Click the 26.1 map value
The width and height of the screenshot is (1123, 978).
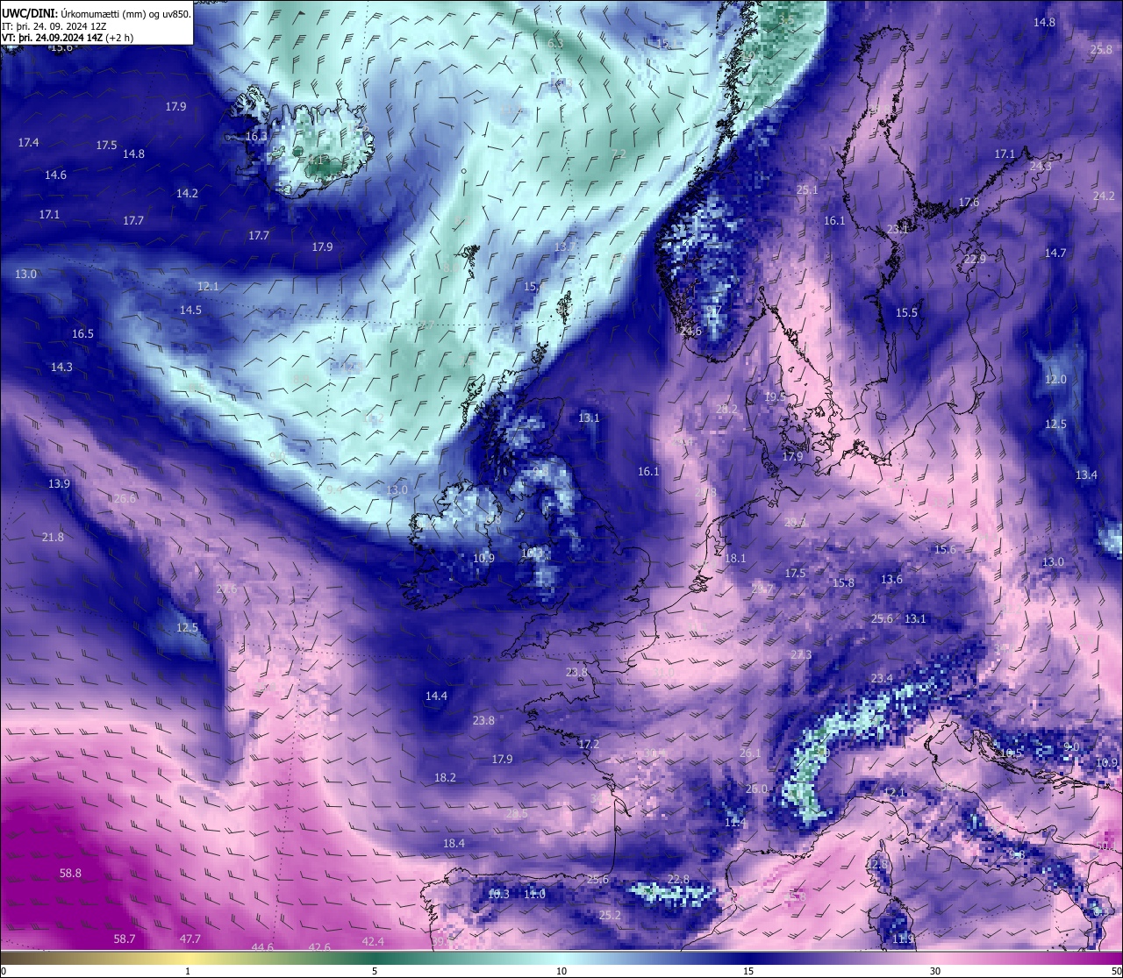tap(750, 753)
